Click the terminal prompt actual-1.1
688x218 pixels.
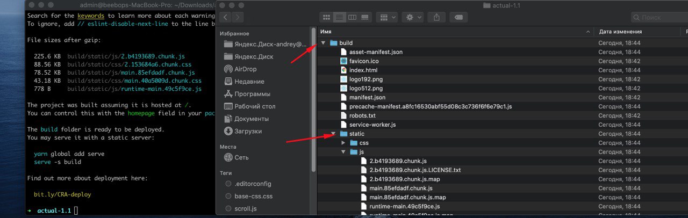54,210
